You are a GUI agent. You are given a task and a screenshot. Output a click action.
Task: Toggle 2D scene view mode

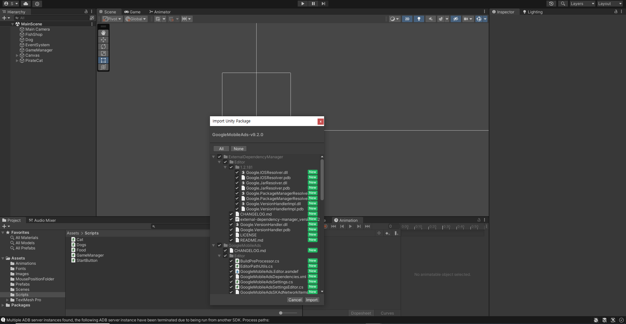tap(407, 19)
